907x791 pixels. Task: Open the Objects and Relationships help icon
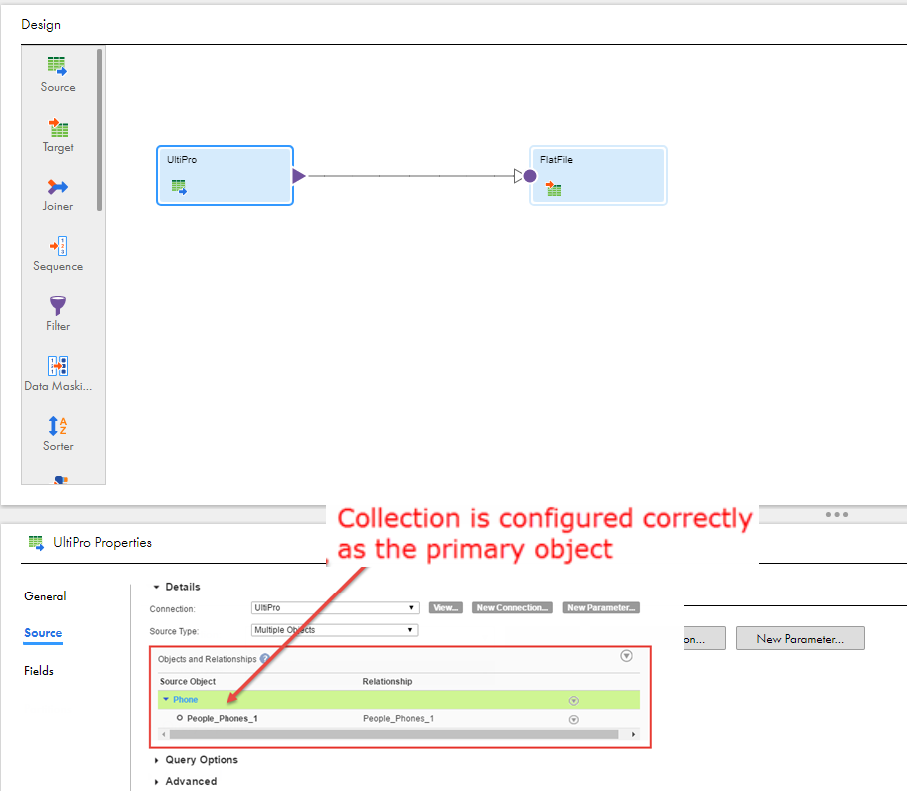[265, 658]
